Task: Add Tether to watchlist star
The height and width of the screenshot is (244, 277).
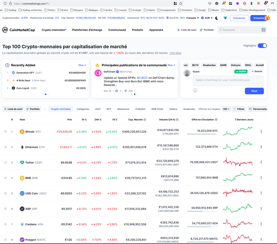Action: click(5, 162)
